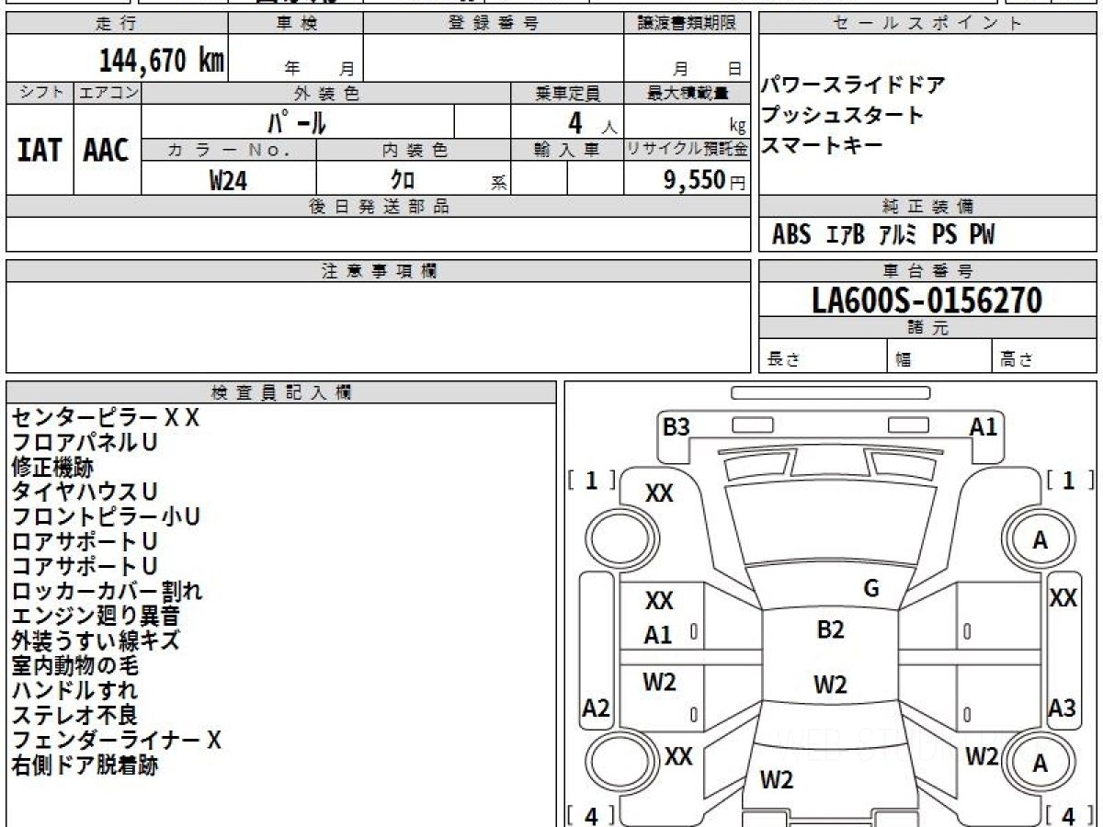Select the 外装うすい線キズ note
The image size is (1103, 827).
(96, 641)
